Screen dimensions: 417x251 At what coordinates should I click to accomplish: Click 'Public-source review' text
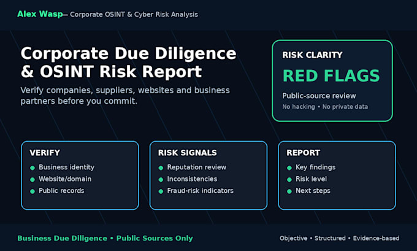pyautogui.click(x=319, y=96)
